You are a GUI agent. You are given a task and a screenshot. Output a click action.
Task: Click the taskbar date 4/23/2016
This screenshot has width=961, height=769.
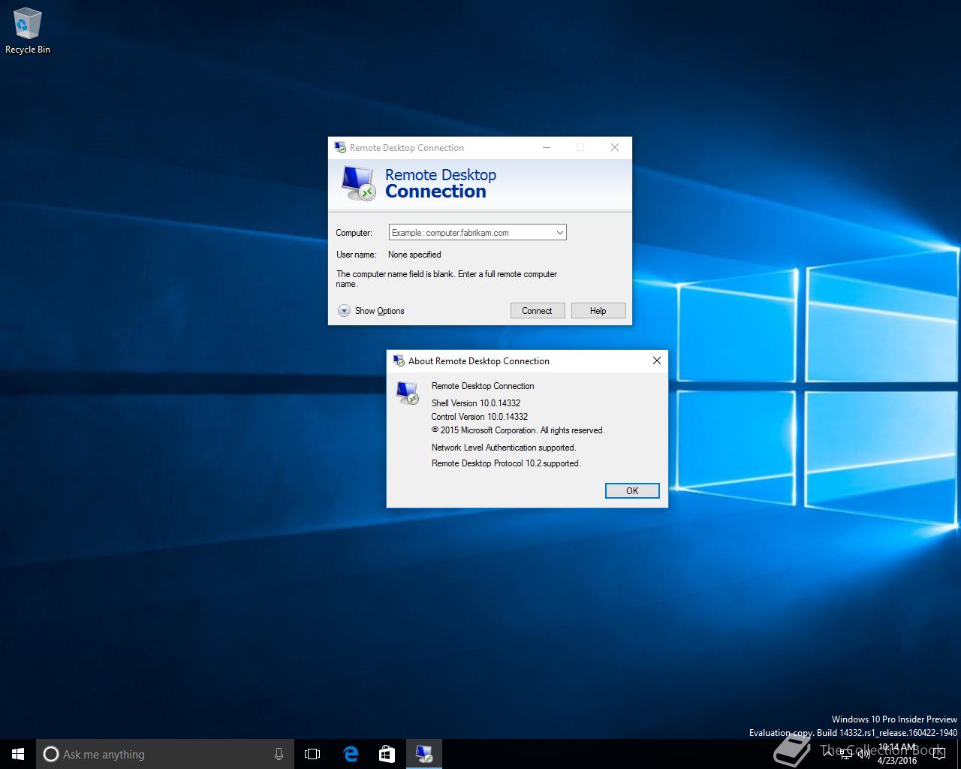(897, 760)
